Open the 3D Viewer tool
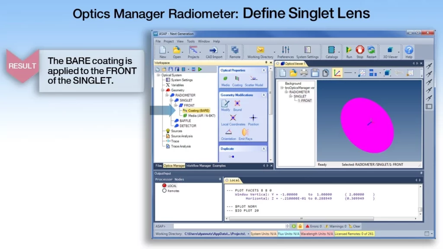 coord(390,51)
